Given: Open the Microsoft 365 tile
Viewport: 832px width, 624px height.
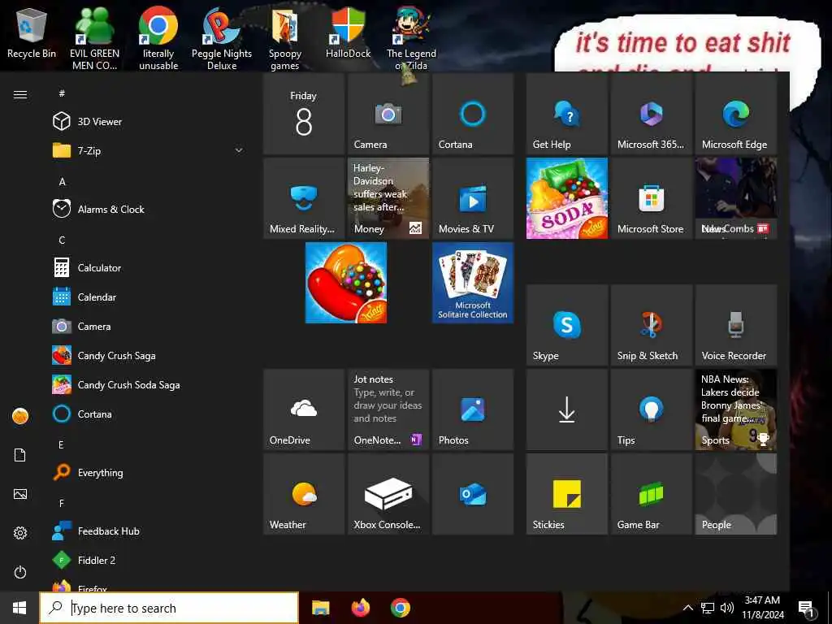Looking at the screenshot, I should click(652, 114).
